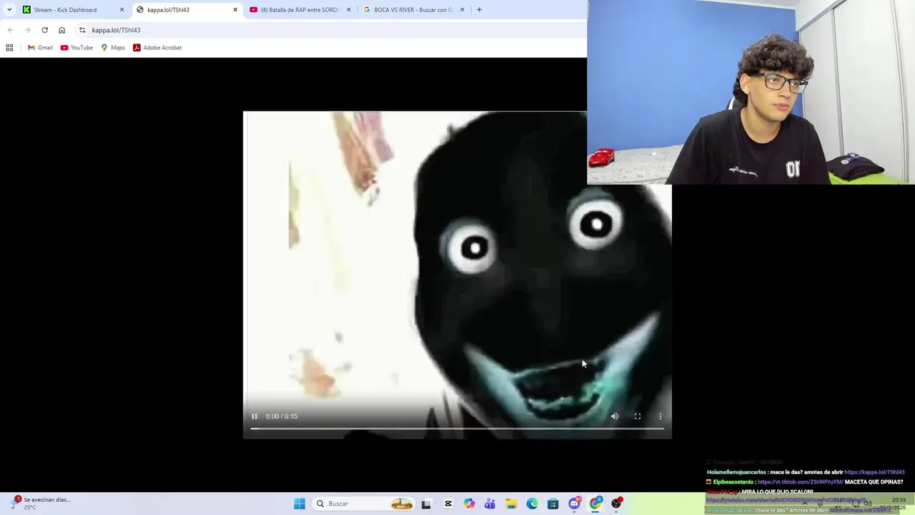Image resolution: width=915 pixels, height=515 pixels.
Task: Enter fullscreen mode on the video player
Action: pos(638,416)
